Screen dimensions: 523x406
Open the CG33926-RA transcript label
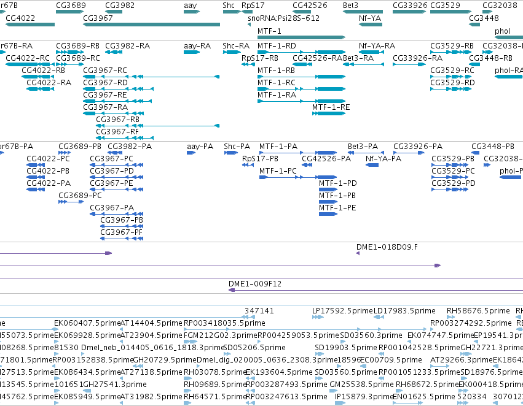pos(417,58)
